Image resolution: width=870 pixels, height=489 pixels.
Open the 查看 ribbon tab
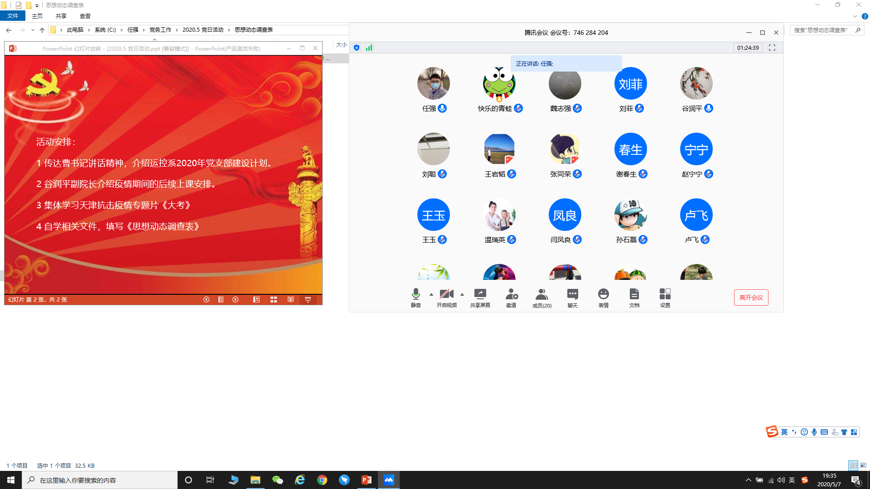tap(85, 16)
